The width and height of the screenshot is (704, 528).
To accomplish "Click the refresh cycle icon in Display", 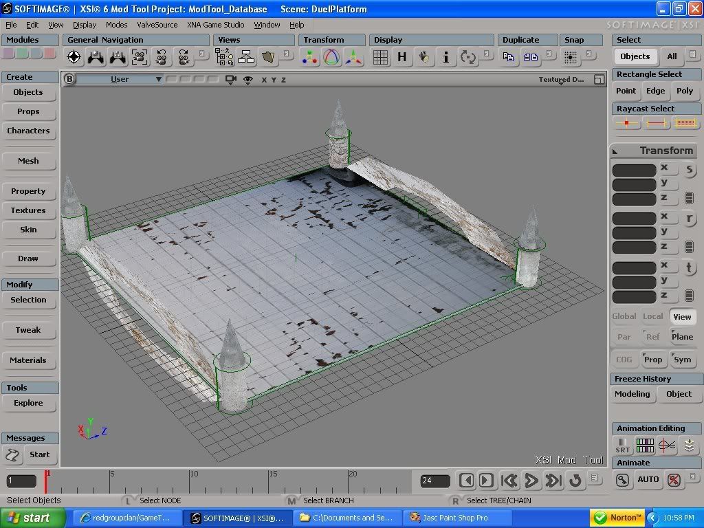I will point(467,57).
